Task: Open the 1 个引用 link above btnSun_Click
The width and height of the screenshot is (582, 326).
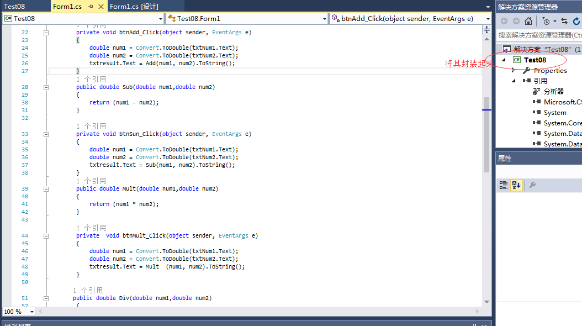Action: (x=91, y=126)
